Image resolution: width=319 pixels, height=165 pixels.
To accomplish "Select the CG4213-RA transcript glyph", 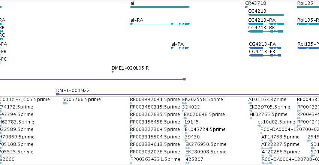I will (266, 24).
